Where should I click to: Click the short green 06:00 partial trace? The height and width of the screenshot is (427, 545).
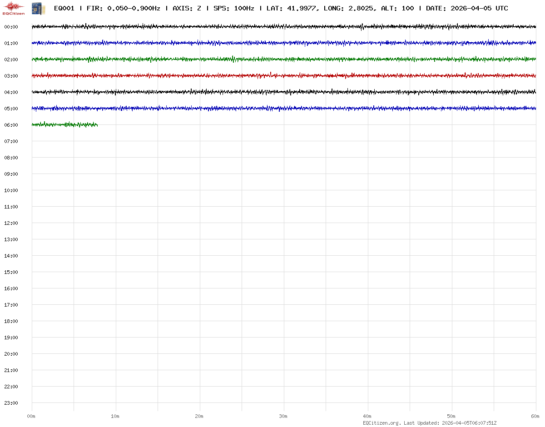pos(64,124)
